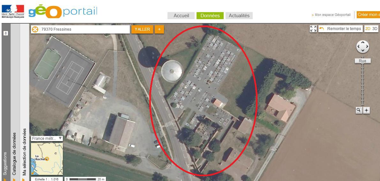
Task: Click the Rue zoom level slider handle
Action: (362, 61)
